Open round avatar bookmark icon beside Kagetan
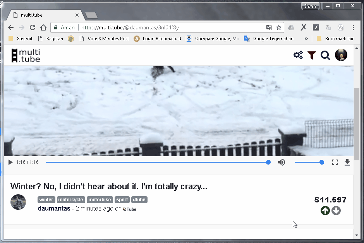The image size is (364, 243). pyautogui.click(x=71, y=39)
